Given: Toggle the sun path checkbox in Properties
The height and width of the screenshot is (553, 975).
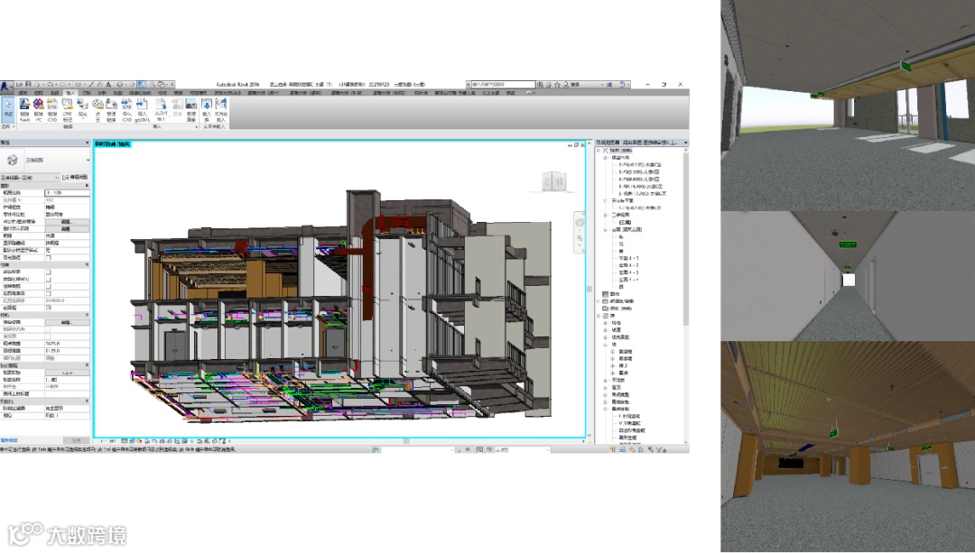Looking at the screenshot, I should pyautogui.click(x=48, y=257).
